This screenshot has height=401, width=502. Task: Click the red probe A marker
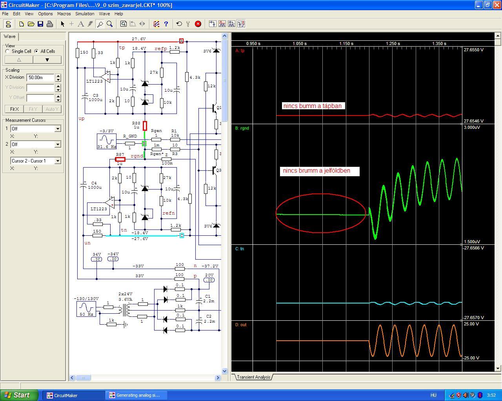[181, 41]
